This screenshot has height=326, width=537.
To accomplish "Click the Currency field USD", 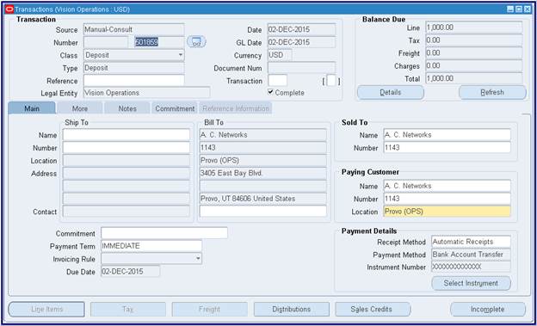I will click(x=280, y=55).
